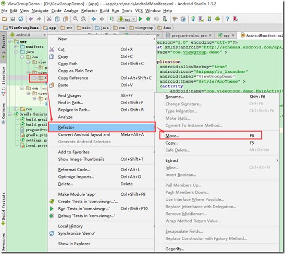This screenshot has height=254, width=285.
Task: Collapse the first com package node
Action: point(22,57)
